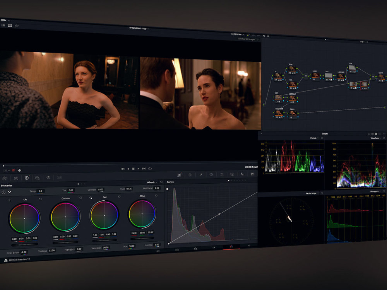Click the Gain white point picker

[91, 198]
